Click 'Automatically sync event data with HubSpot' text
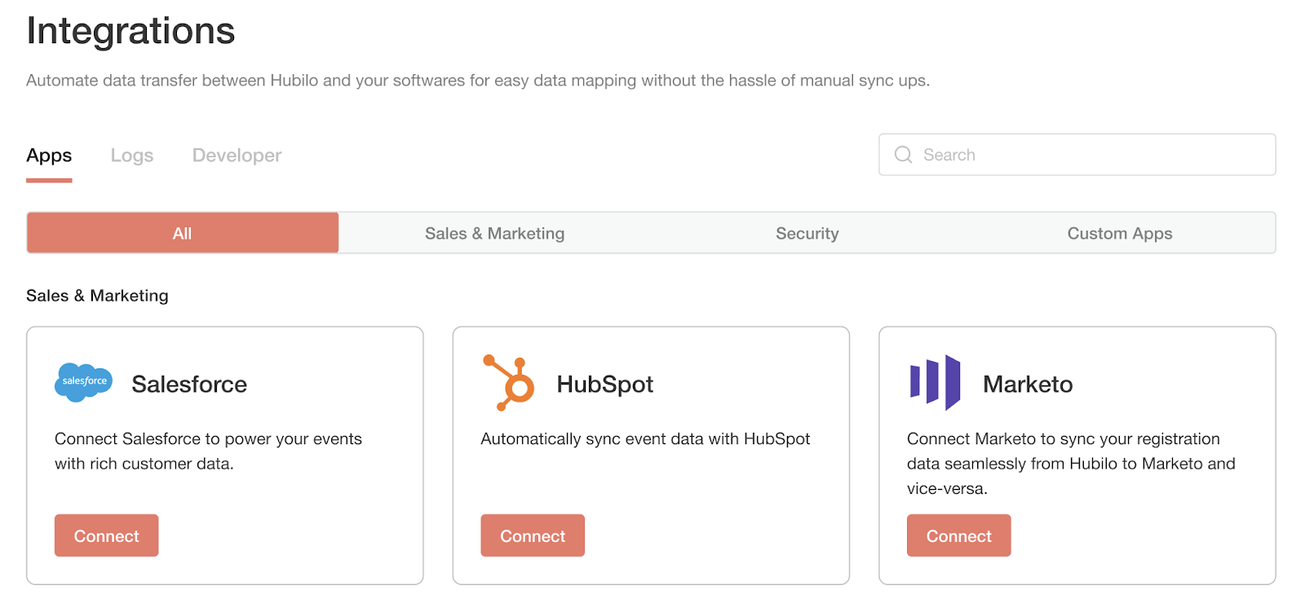This screenshot has height=612, width=1305. 645,439
